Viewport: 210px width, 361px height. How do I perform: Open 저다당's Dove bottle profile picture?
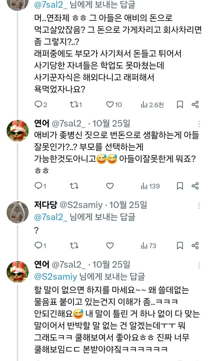17,212
